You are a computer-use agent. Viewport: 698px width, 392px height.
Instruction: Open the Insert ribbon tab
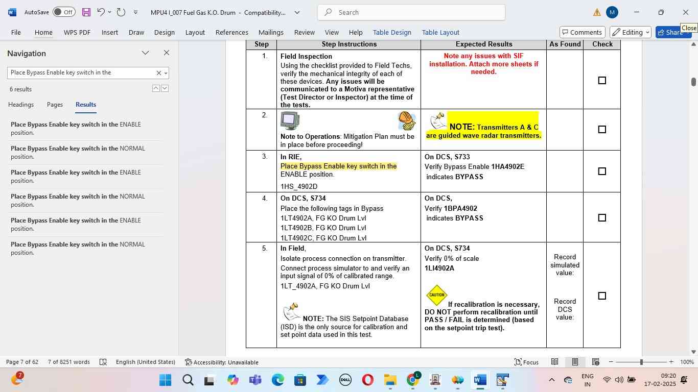tap(110, 32)
